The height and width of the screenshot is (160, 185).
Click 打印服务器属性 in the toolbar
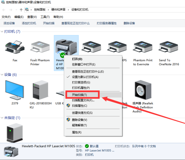(x=106, y=23)
